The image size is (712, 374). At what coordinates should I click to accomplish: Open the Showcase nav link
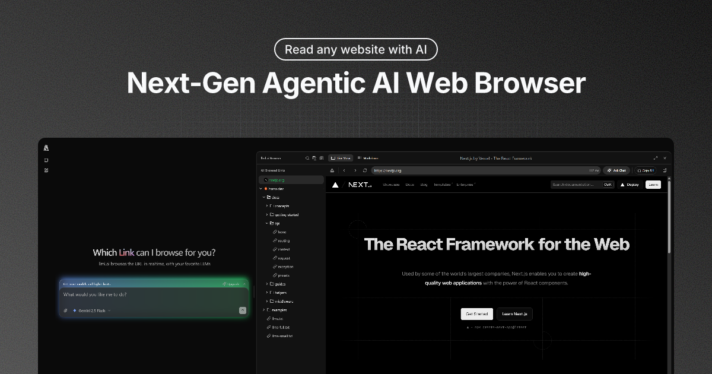coord(391,185)
